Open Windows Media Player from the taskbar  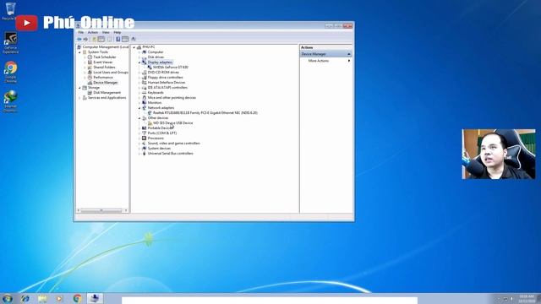coord(60,298)
